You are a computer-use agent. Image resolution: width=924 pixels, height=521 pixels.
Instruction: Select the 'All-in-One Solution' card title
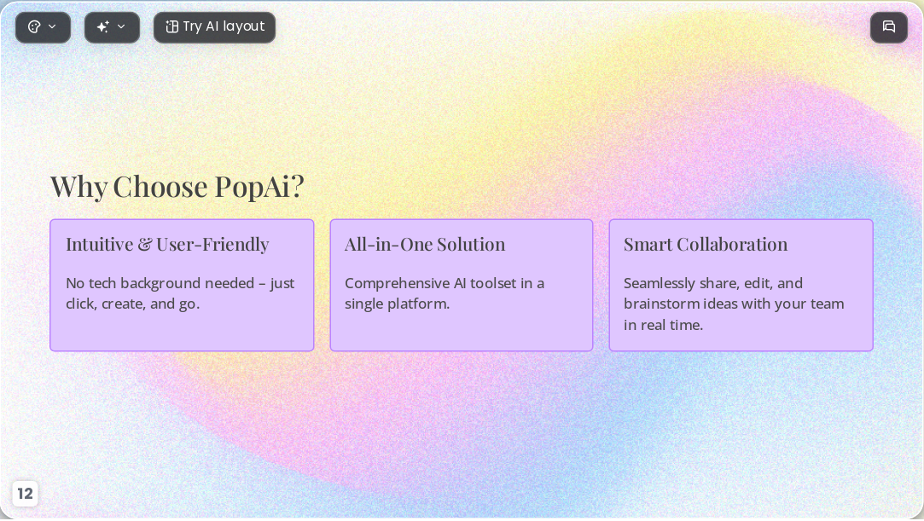(x=425, y=245)
